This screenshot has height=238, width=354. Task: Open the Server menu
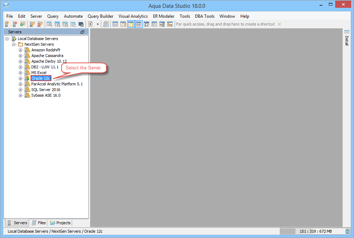point(36,16)
